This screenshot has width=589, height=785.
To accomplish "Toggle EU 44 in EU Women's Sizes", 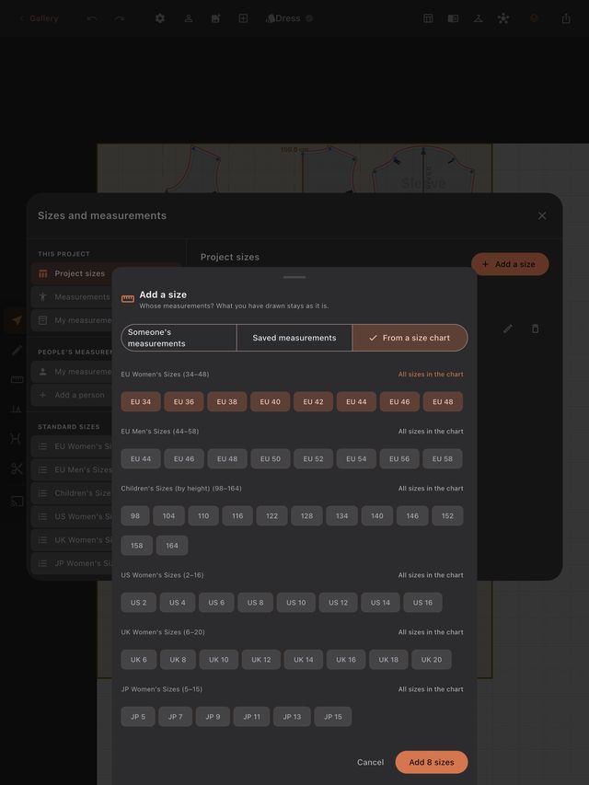I will [x=356, y=401].
